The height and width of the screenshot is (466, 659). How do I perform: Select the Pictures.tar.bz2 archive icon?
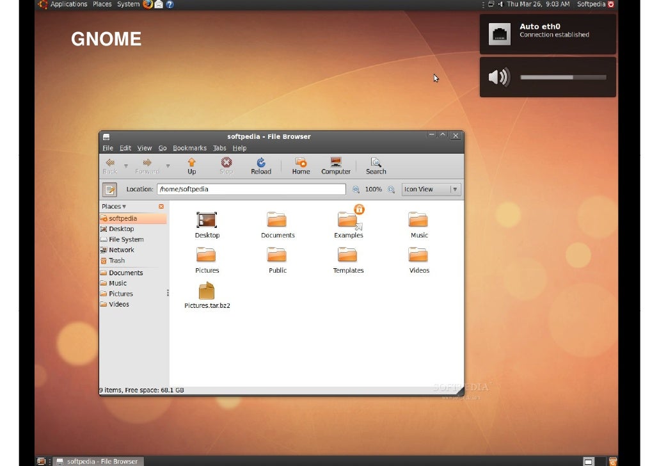(207, 291)
